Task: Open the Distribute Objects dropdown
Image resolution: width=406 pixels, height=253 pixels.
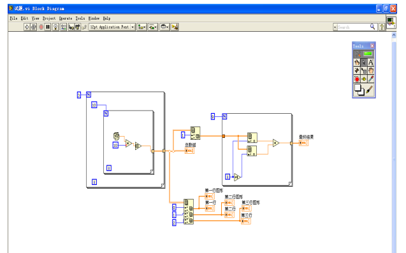Action: [x=153, y=27]
